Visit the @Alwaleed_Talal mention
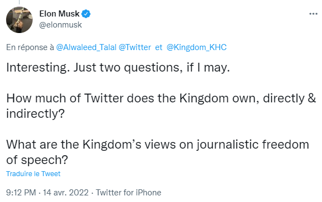The image size is (322, 202). point(86,47)
